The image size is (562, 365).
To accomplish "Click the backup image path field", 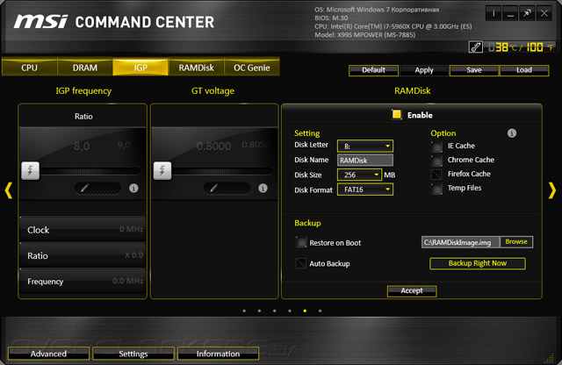I will (x=460, y=242).
